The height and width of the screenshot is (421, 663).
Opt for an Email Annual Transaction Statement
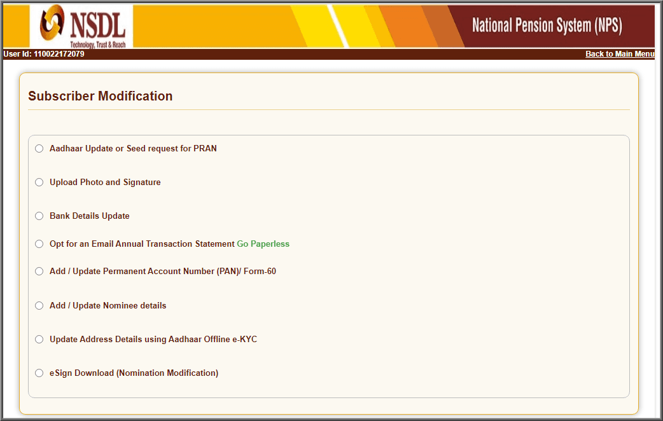pyautogui.click(x=39, y=244)
